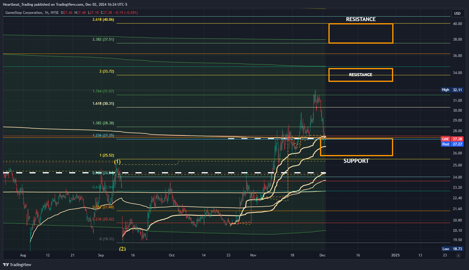Click the 25.00 price axis value

click(x=457, y=165)
